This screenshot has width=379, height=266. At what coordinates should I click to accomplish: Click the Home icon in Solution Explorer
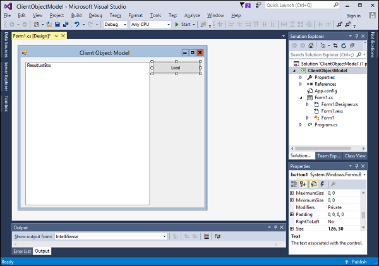312,45
